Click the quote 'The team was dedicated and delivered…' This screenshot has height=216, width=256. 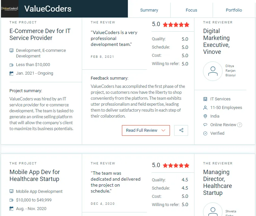[116, 182]
